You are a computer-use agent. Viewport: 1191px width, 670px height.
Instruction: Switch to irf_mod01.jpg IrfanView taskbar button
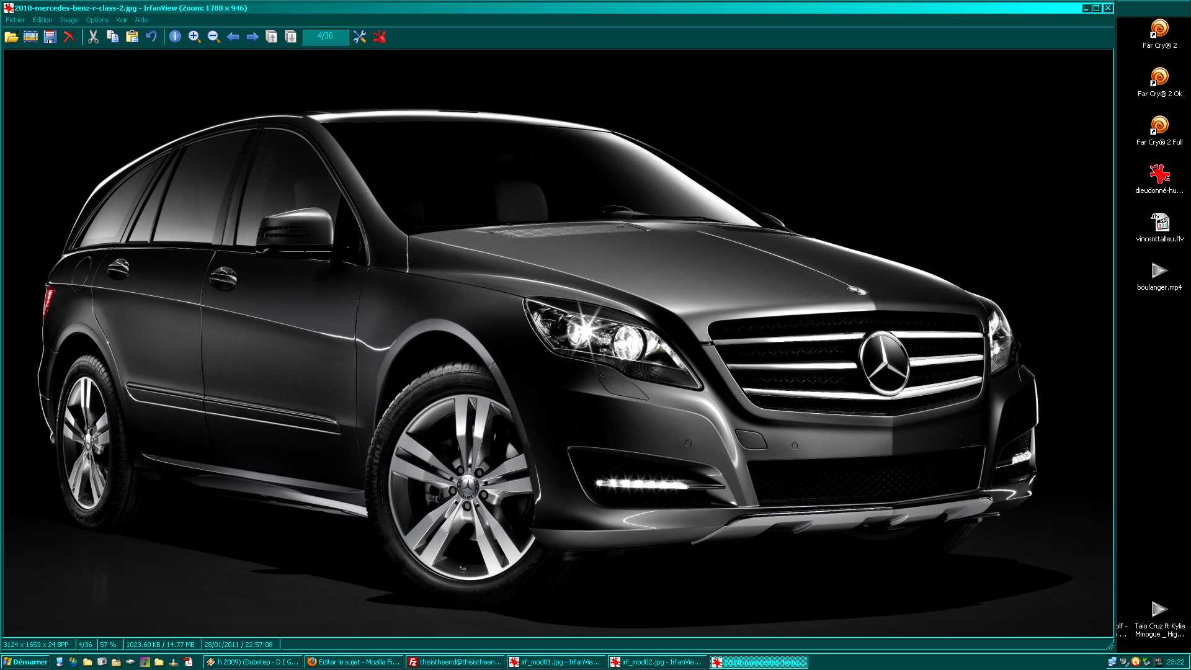556,662
